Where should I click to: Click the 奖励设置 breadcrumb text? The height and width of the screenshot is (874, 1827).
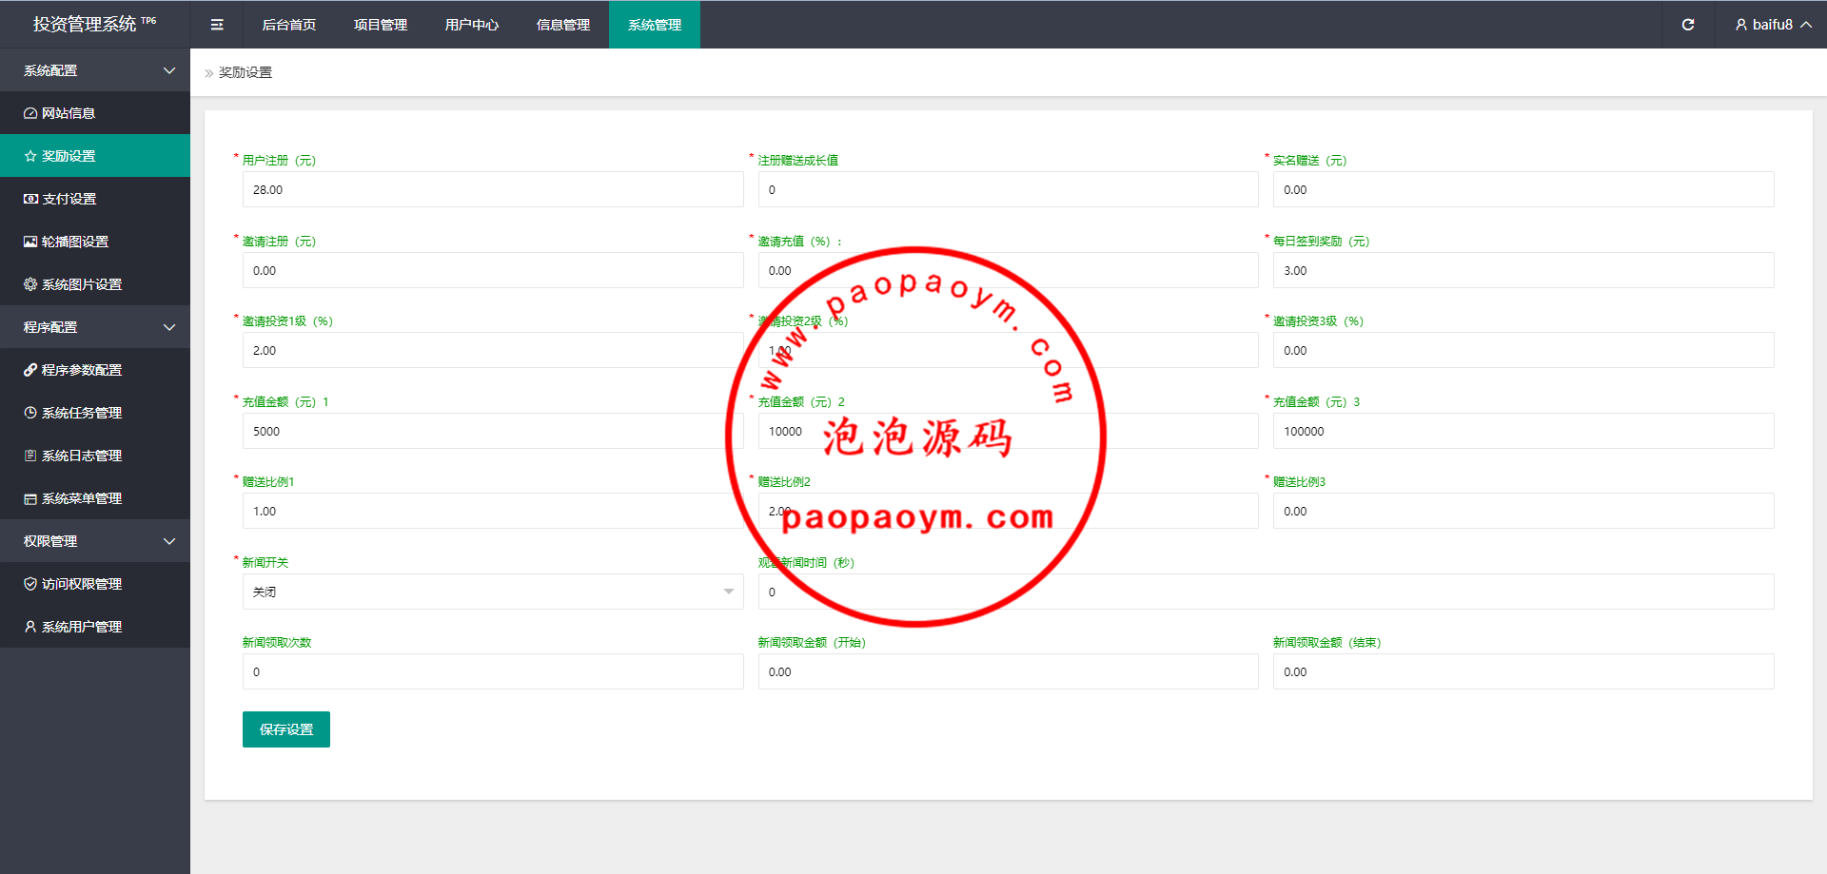click(x=246, y=72)
